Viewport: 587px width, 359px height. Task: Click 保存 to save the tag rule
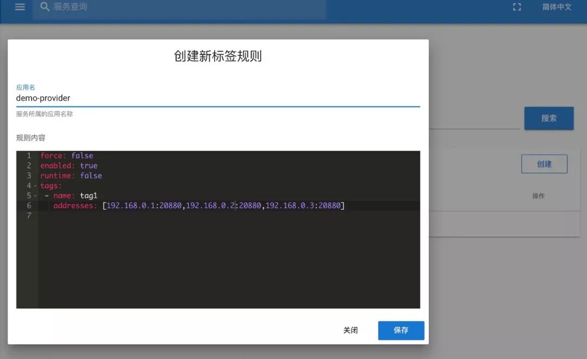tap(401, 330)
